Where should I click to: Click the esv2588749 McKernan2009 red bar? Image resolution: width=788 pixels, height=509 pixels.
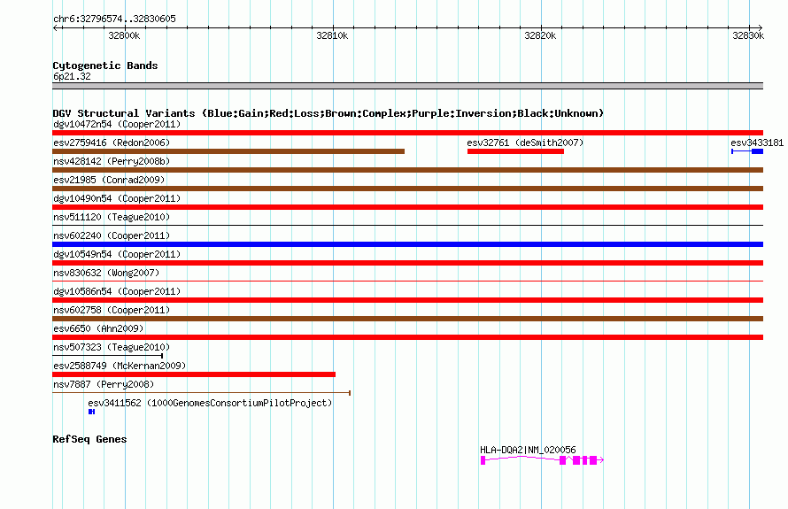[194, 374]
